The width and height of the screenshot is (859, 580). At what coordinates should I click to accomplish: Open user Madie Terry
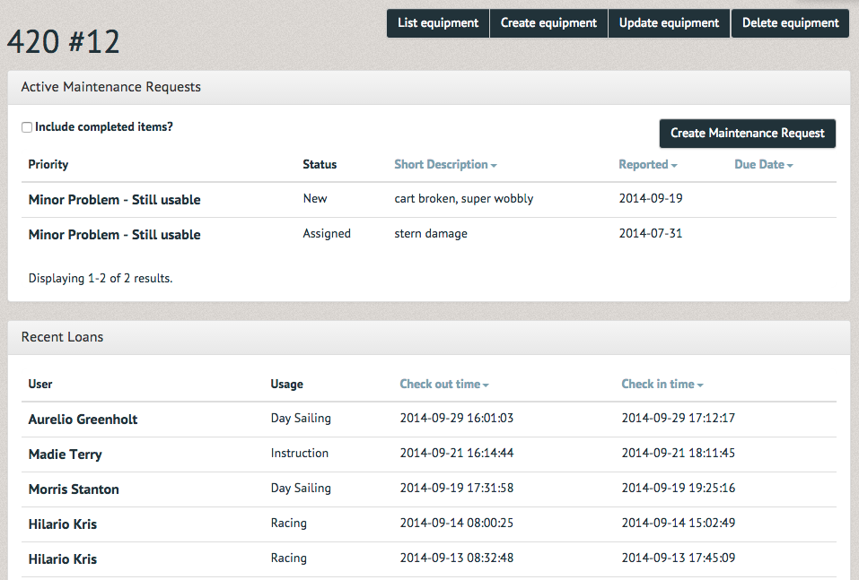pyautogui.click(x=66, y=454)
